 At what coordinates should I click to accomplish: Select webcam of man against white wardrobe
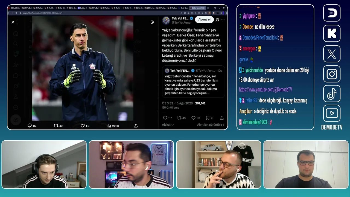point(306,164)
